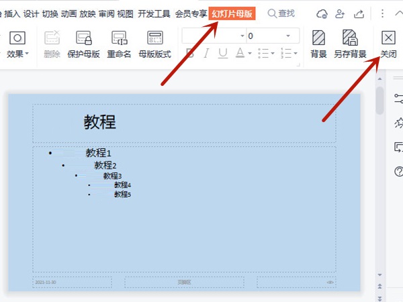This screenshot has height=302, width=403.
Task: Select the slide number placeholder at bottom right
Action: 296,283
